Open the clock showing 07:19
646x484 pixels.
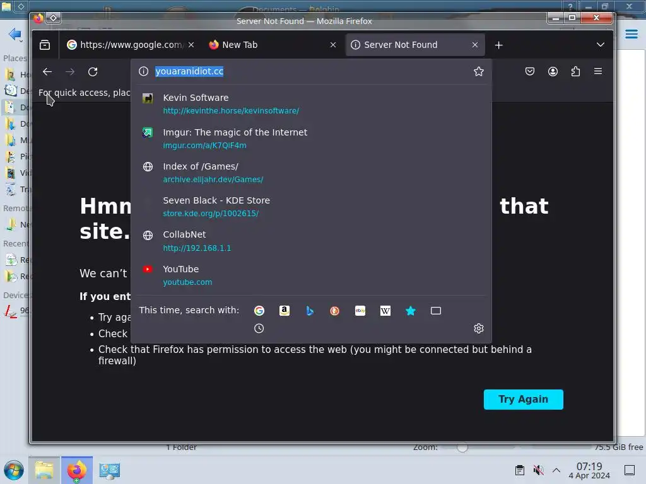(x=589, y=470)
